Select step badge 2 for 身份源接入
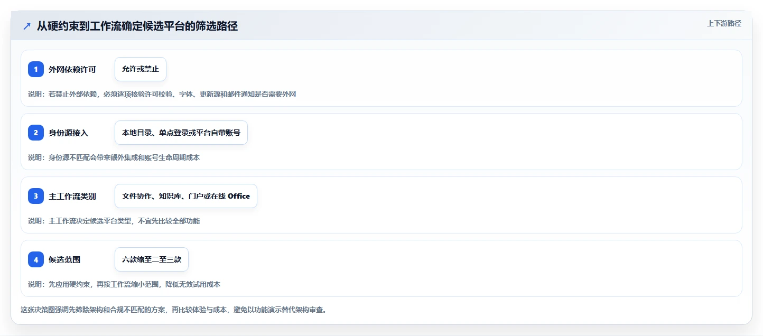The image size is (763, 336). (36, 133)
